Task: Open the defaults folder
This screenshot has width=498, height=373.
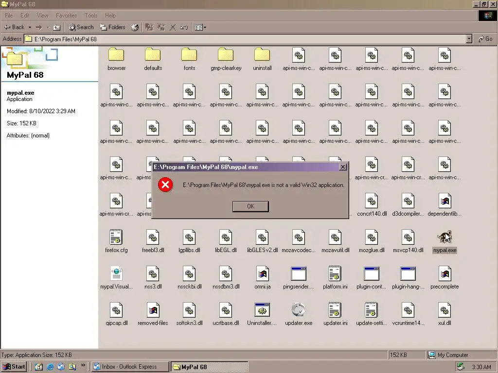Action: [153, 54]
